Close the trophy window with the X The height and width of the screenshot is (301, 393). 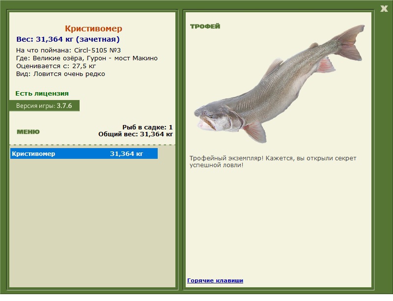tap(384, 8)
